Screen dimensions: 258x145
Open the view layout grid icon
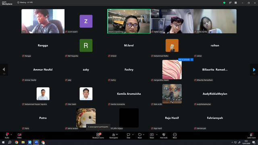(235, 3)
